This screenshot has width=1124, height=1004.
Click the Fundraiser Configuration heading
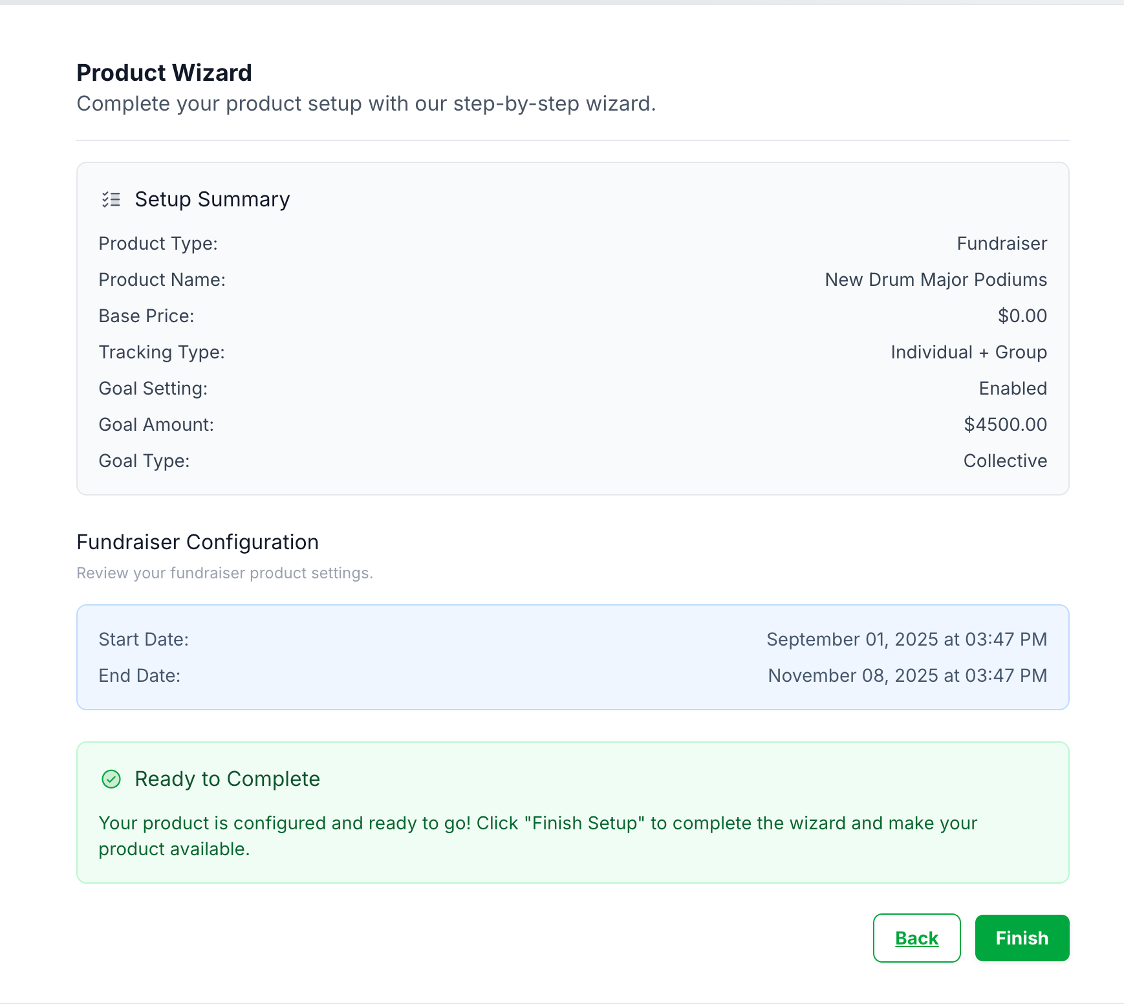click(x=198, y=542)
